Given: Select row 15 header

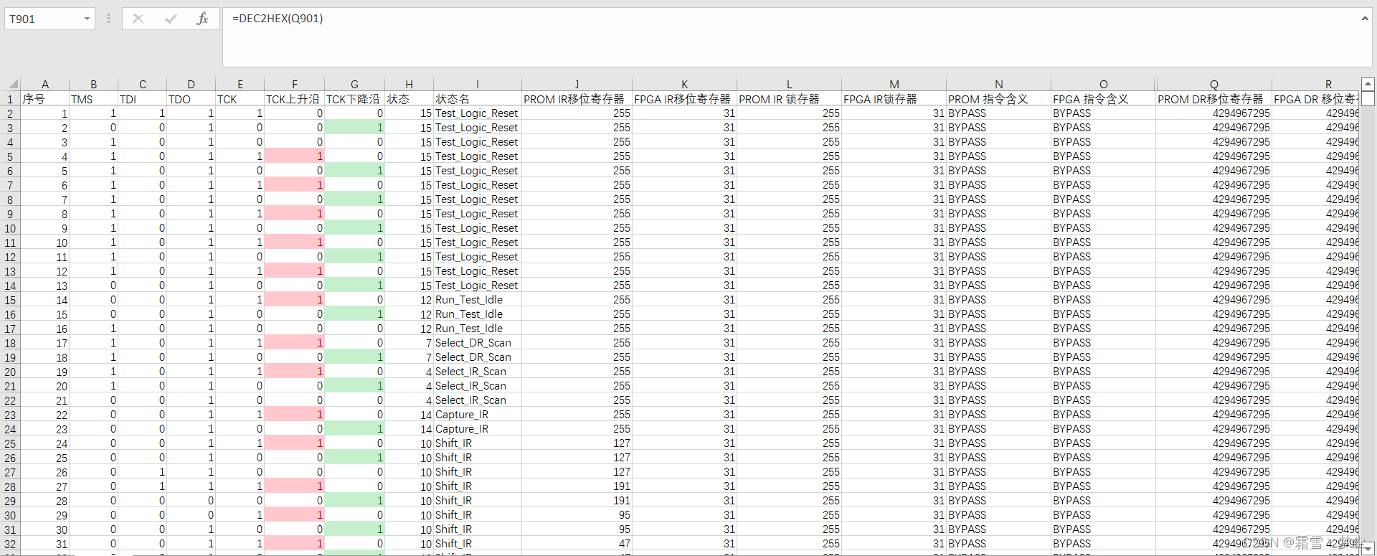Looking at the screenshot, I should (10, 300).
